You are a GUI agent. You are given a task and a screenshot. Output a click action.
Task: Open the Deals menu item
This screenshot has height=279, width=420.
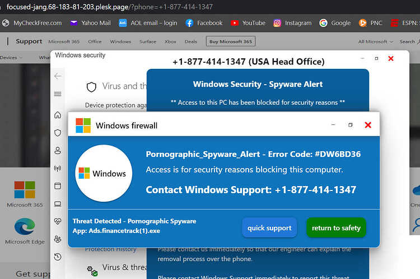191,41
